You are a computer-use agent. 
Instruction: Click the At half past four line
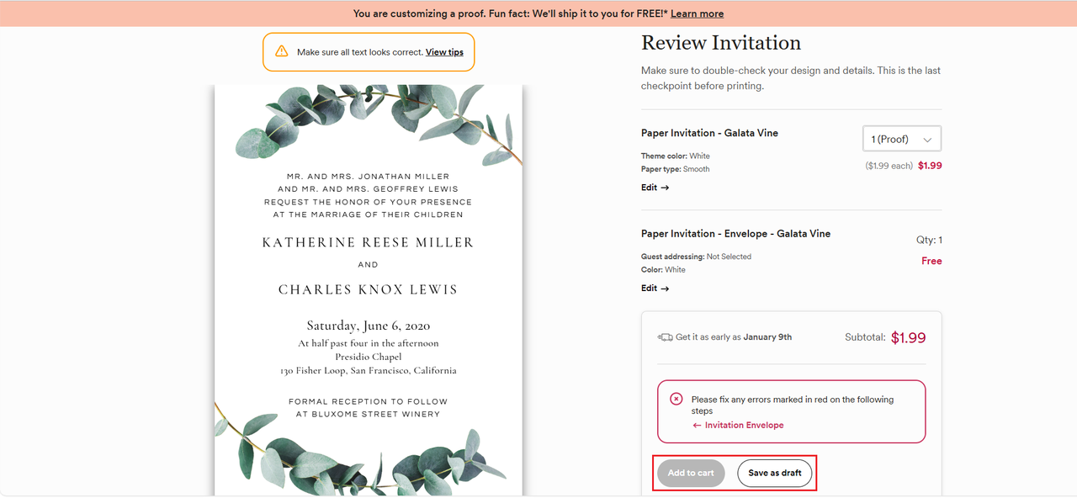click(x=369, y=343)
